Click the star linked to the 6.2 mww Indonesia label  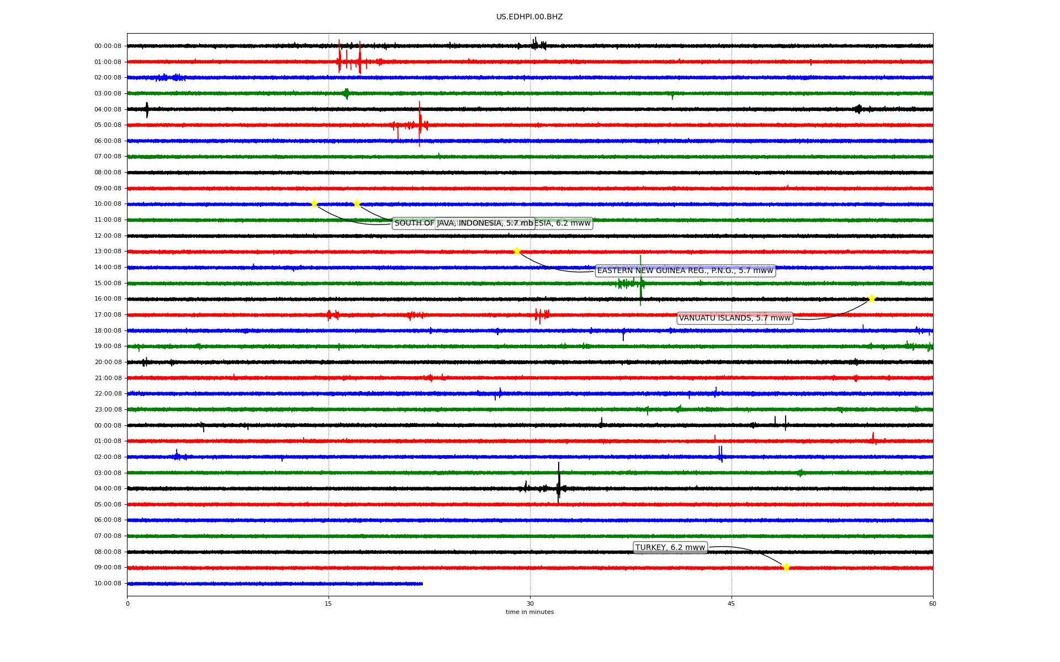pos(357,204)
